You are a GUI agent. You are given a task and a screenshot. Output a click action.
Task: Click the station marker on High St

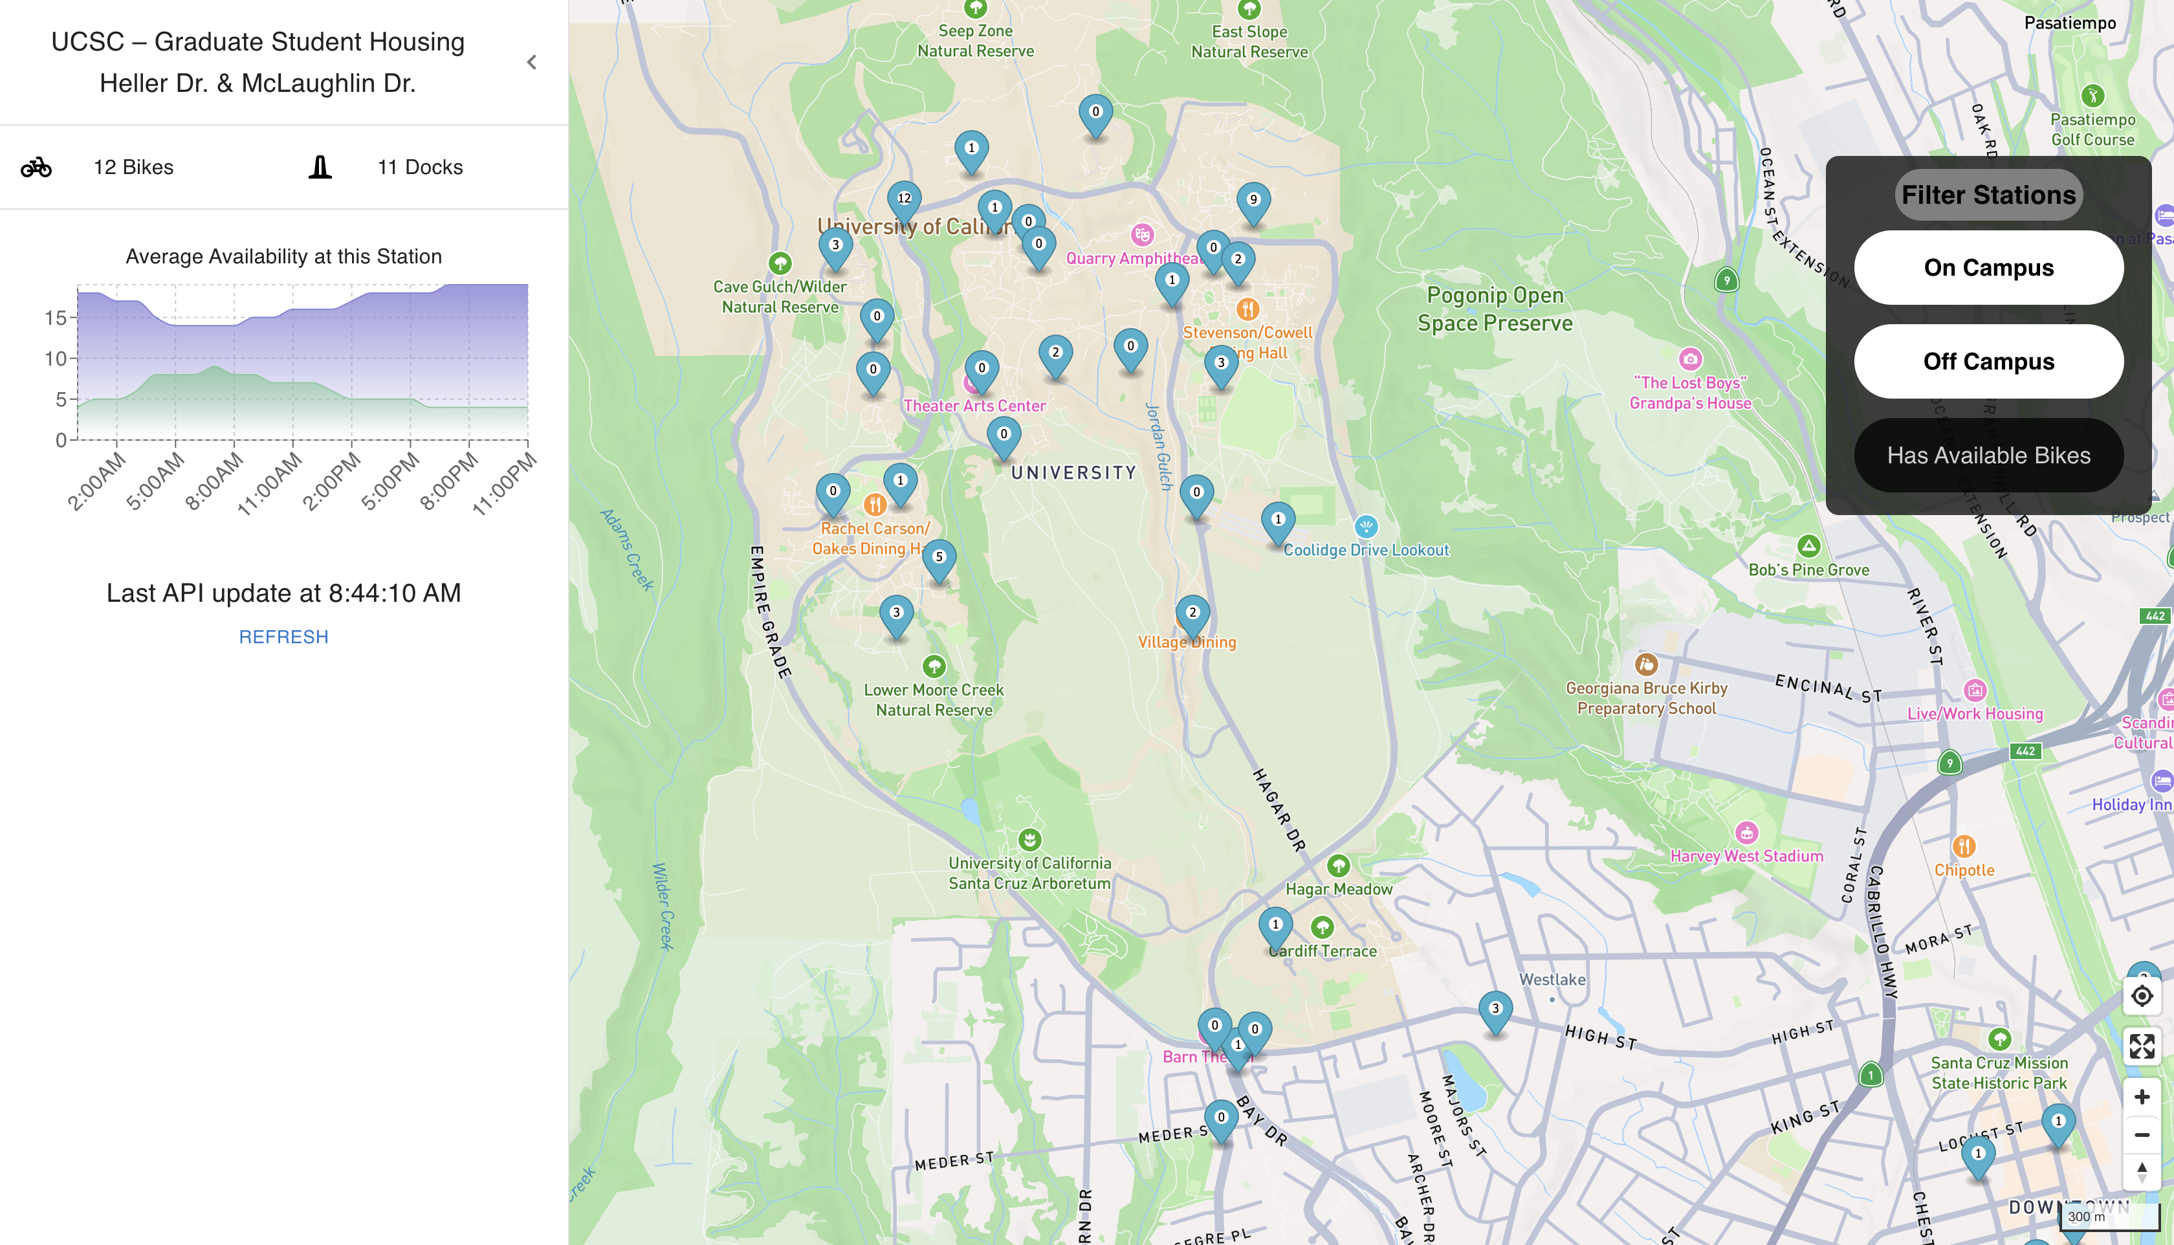[x=1495, y=1010]
